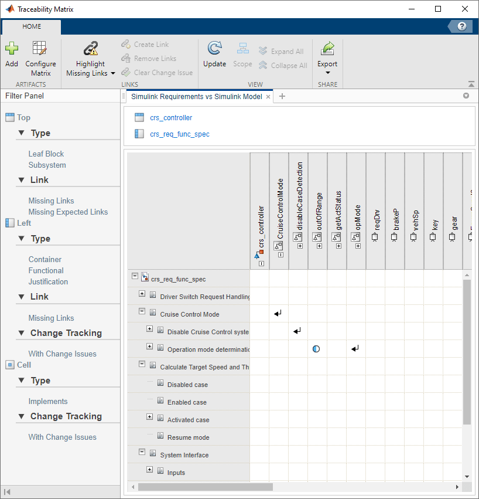Viewport: 479px width, 499px height.
Task: Toggle With Change Issues under Left
Action: tap(62, 354)
